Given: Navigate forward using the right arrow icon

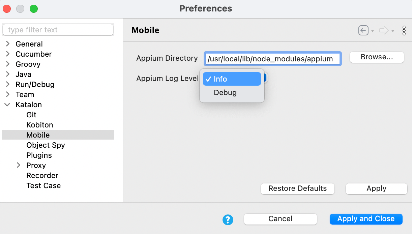Looking at the screenshot, I should coord(384,30).
